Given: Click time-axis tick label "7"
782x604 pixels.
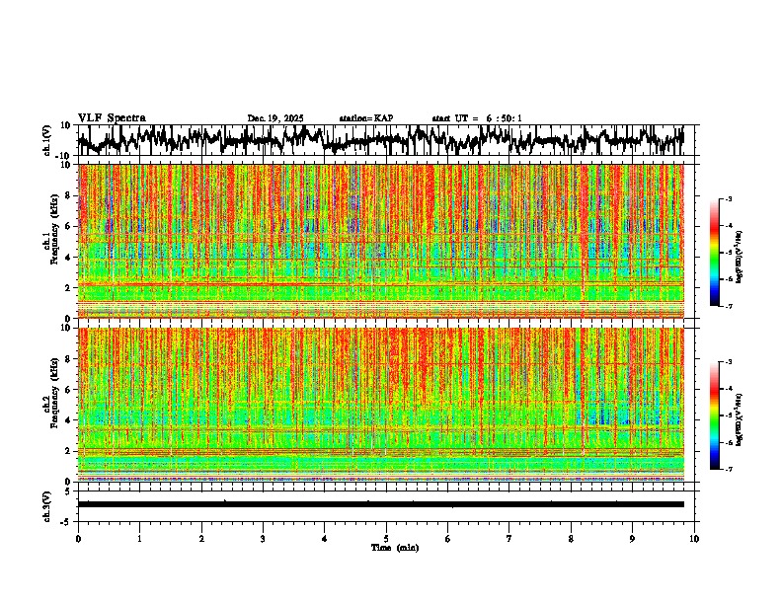Looking at the screenshot, I should tap(509, 539).
